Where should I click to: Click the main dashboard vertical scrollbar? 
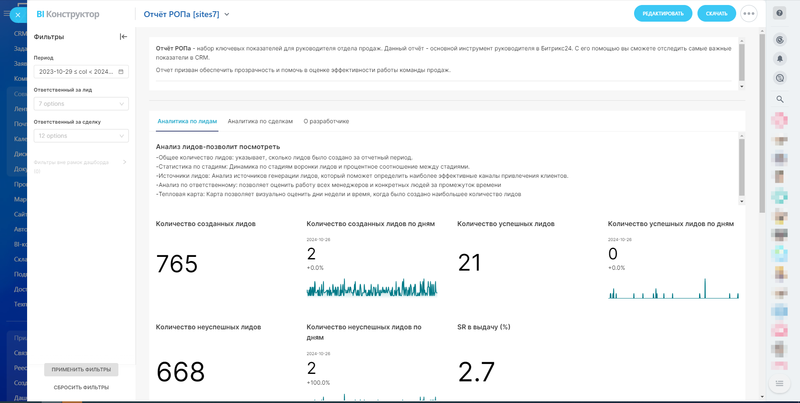click(762, 125)
